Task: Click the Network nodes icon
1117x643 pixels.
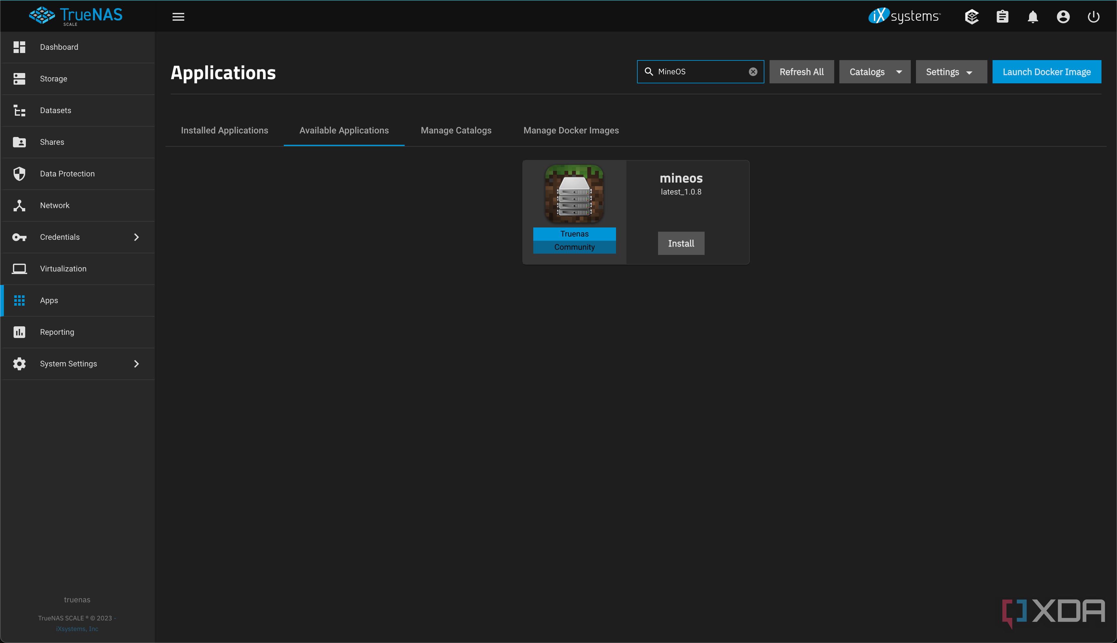Action: (x=19, y=206)
